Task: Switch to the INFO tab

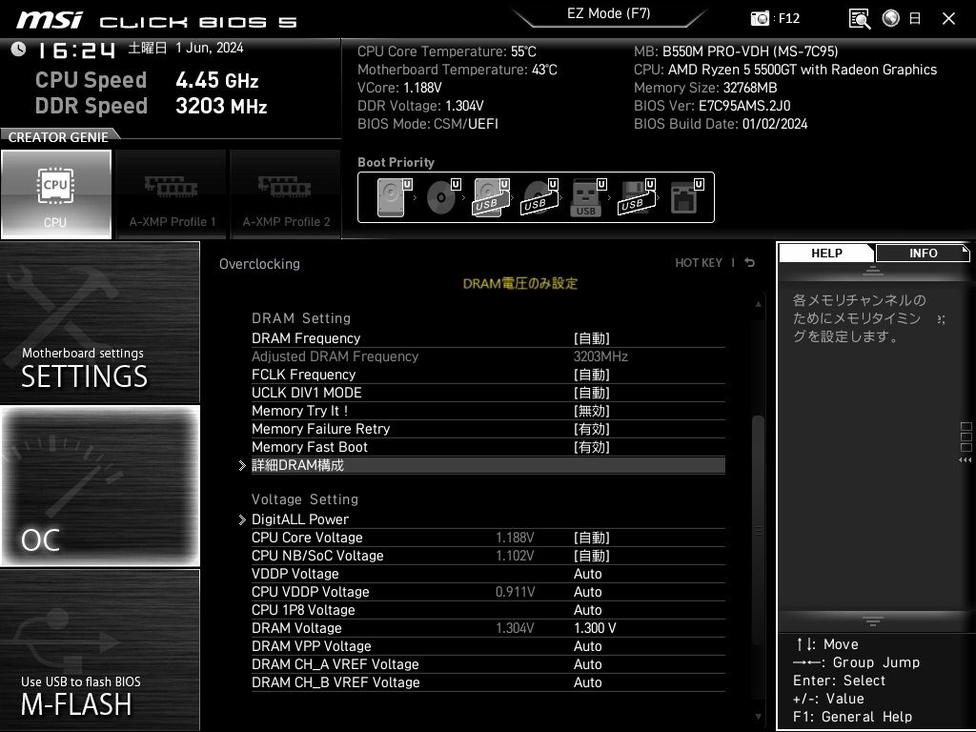Action: click(x=923, y=253)
